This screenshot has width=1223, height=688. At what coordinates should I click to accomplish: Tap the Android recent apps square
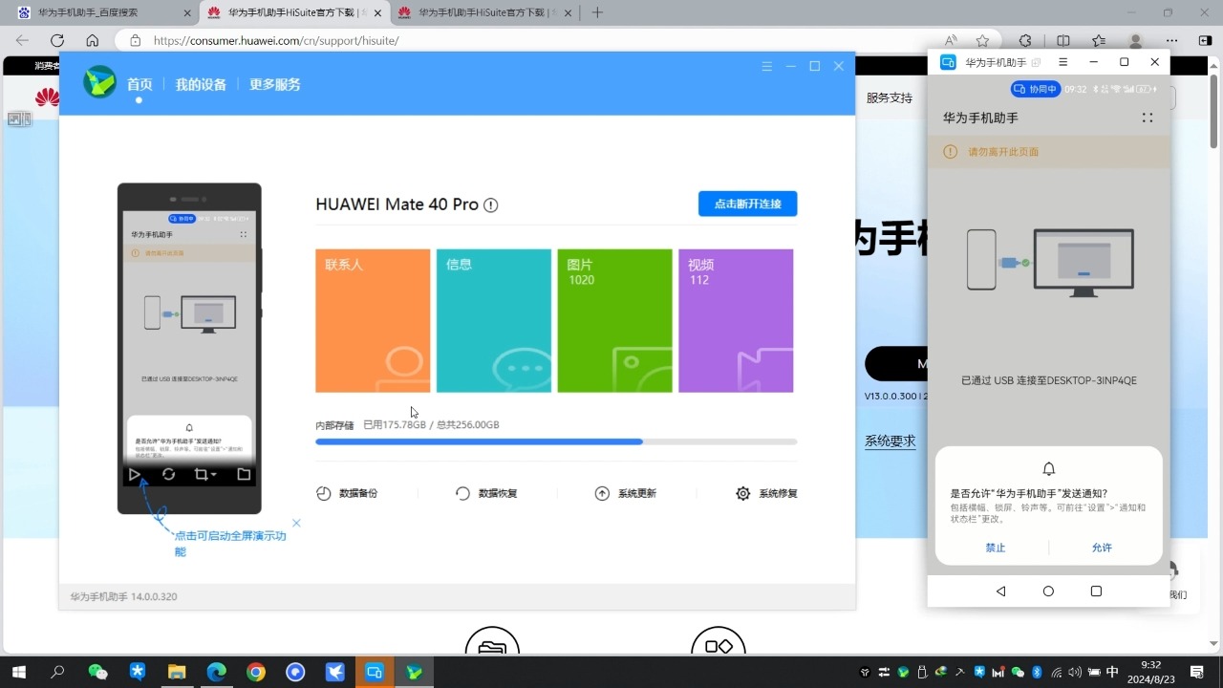pos(1096,591)
